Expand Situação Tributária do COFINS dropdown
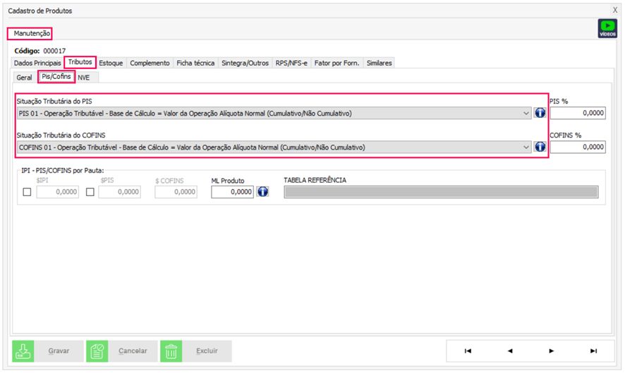The height and width of the screenshot is (373, 625). [526, 147]
